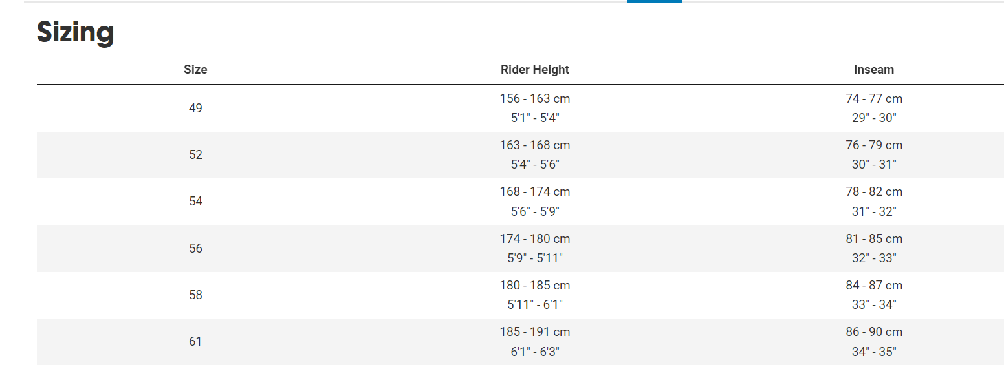Select the size 49 cell

point(195,109)
